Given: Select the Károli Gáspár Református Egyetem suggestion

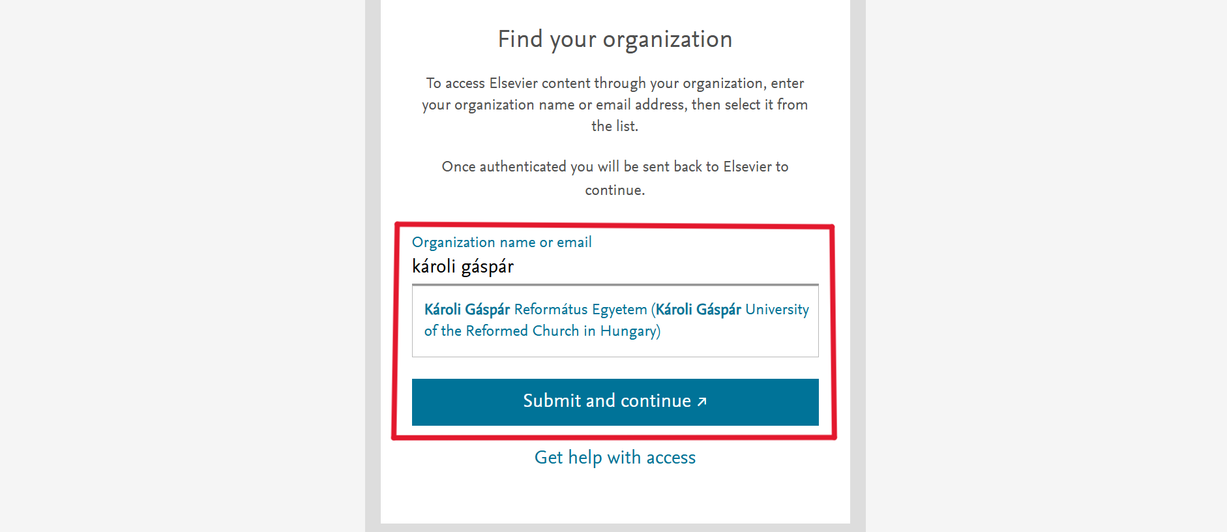Looking at the screenshot, I should (x=535, y=310).
